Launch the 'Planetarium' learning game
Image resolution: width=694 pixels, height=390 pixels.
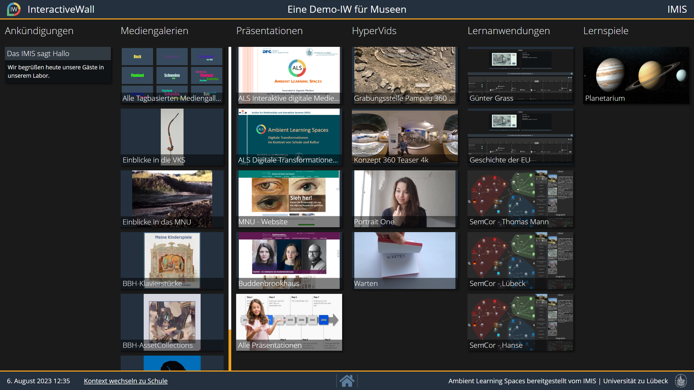click(x=636, y=75)
